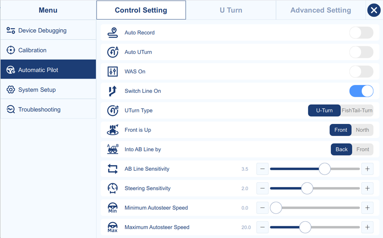The image size is (383, 238).
Task: Click the Into AB Line by label
Action: tap(143, 150)
